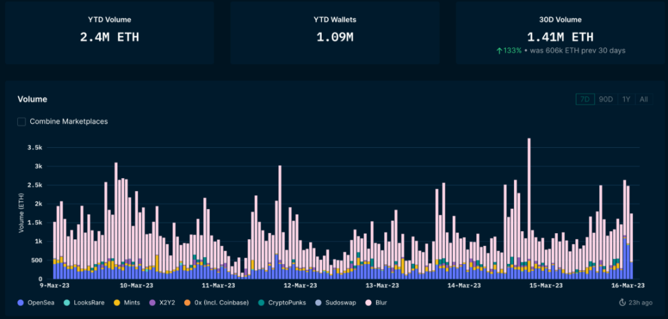The image size is (668, 319).
Task: Open the YTD Volume stat card
Action: [109, 32]
